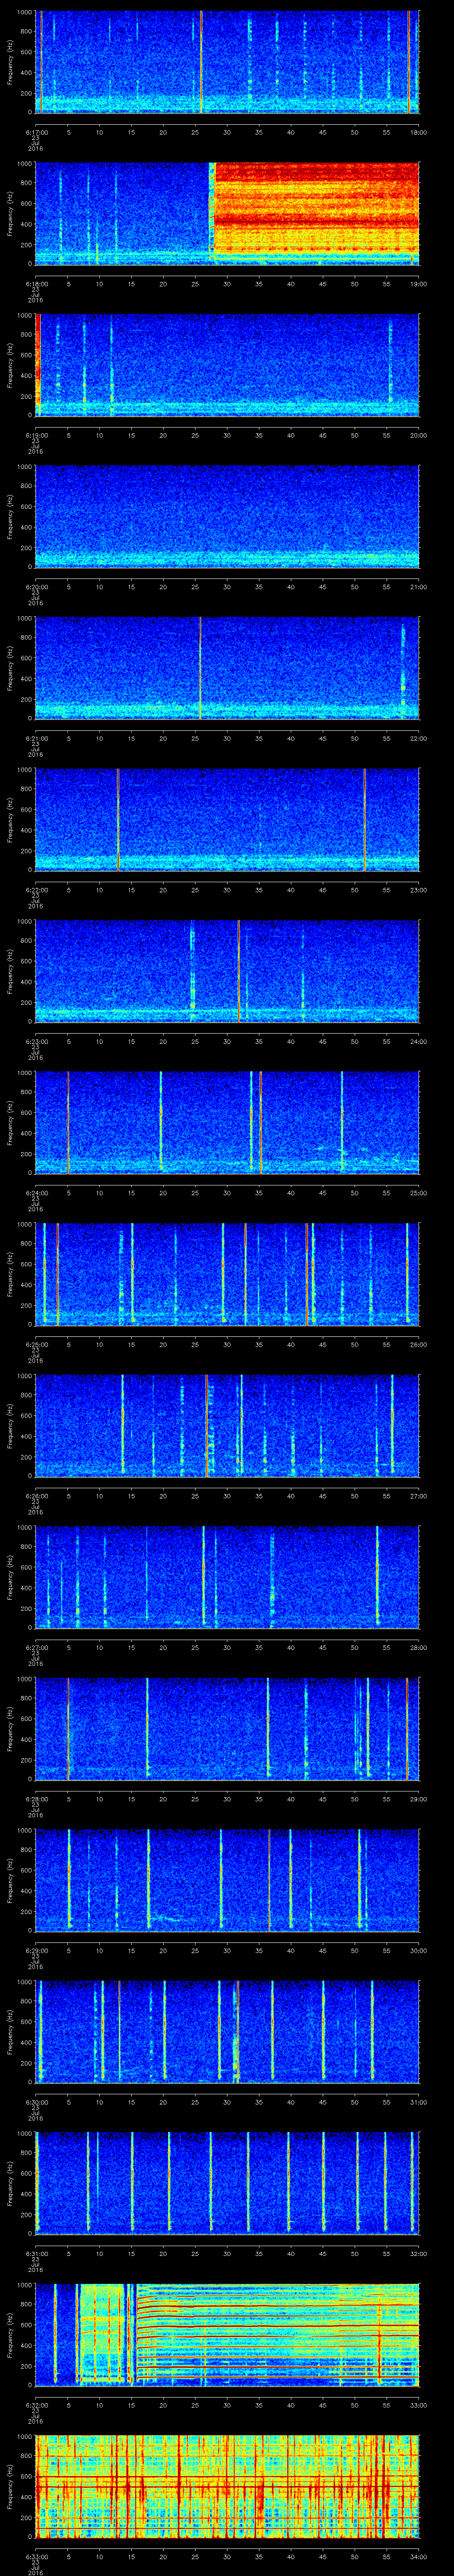Click the 6:31:00 start time label
454x2576 pixels.
click(36, 2254)
